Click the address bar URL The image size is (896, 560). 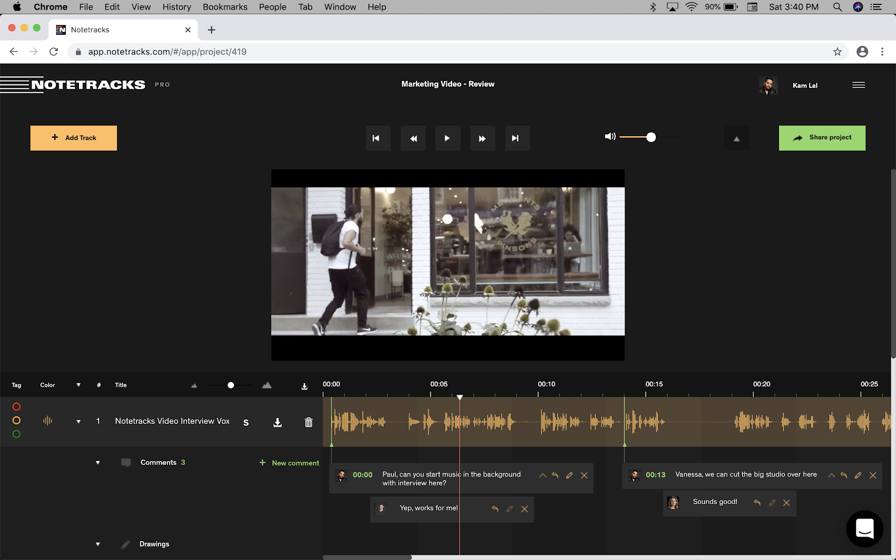point(167,52)
